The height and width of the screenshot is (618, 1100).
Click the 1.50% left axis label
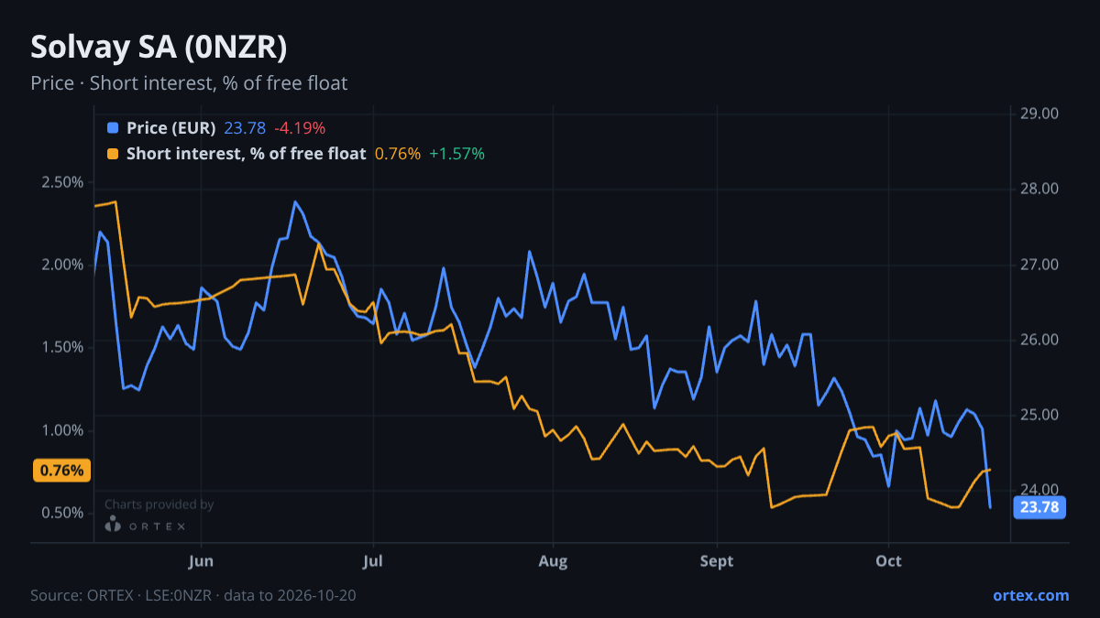click(x=62, y=347)
